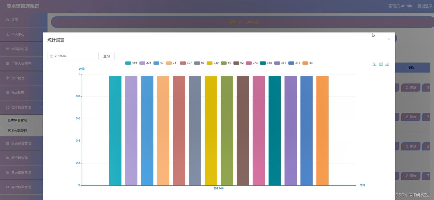Click the orange last bar in chart
434x200 pixels.
(x=322, y=131)
